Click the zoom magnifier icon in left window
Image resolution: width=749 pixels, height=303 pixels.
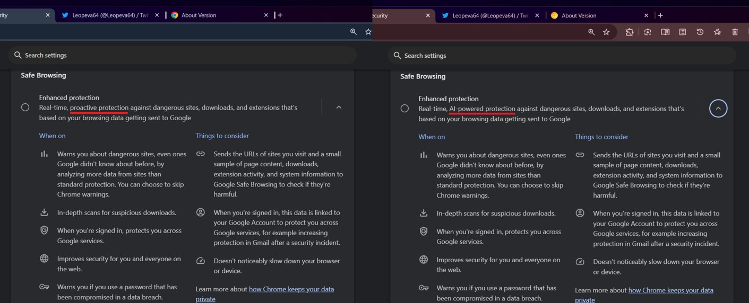[x=354, y=32]
